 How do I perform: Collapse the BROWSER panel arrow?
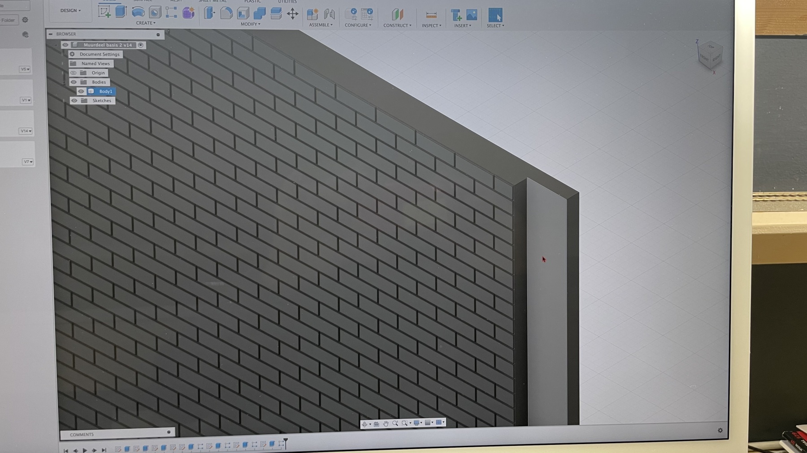[x=51, y=34]
